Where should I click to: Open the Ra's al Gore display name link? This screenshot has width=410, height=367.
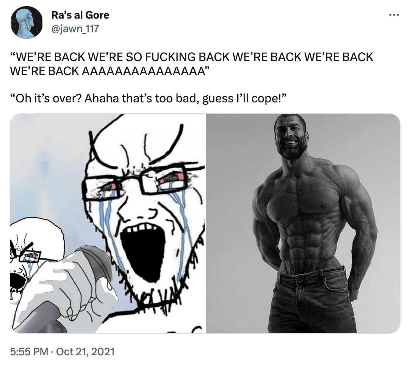(80, 15)
